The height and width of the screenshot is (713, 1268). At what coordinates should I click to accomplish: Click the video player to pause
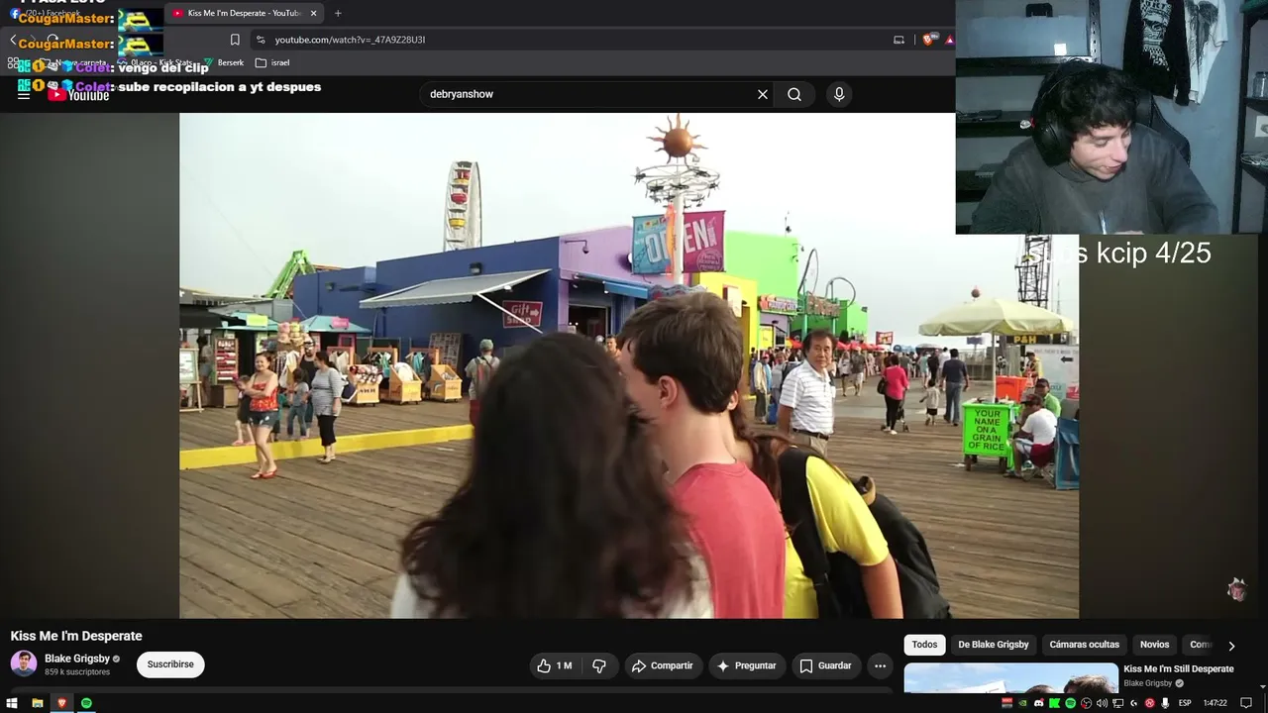click(x=629, y=365)
